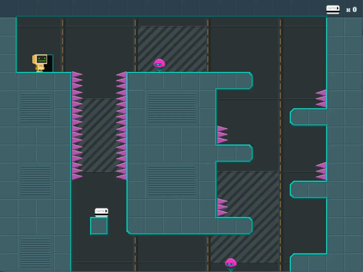Click the spikes in the upper notch of the central block
Image resolution: width=363 pixels, height=272 pixels.
pos(222,135)
